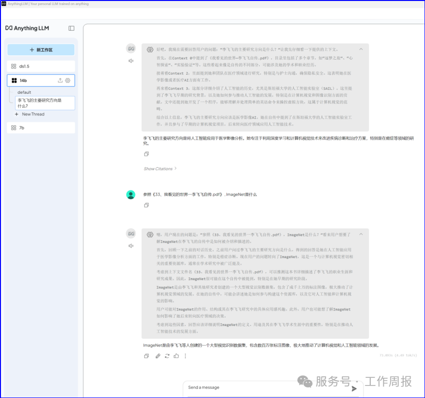The image size is (425, 398).
Task: Click brain icon in first thought block
Action: (150, 50)
